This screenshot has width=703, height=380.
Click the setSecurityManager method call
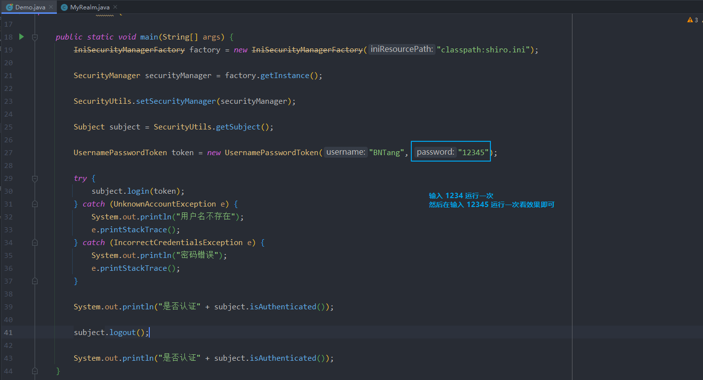[176, 101]
